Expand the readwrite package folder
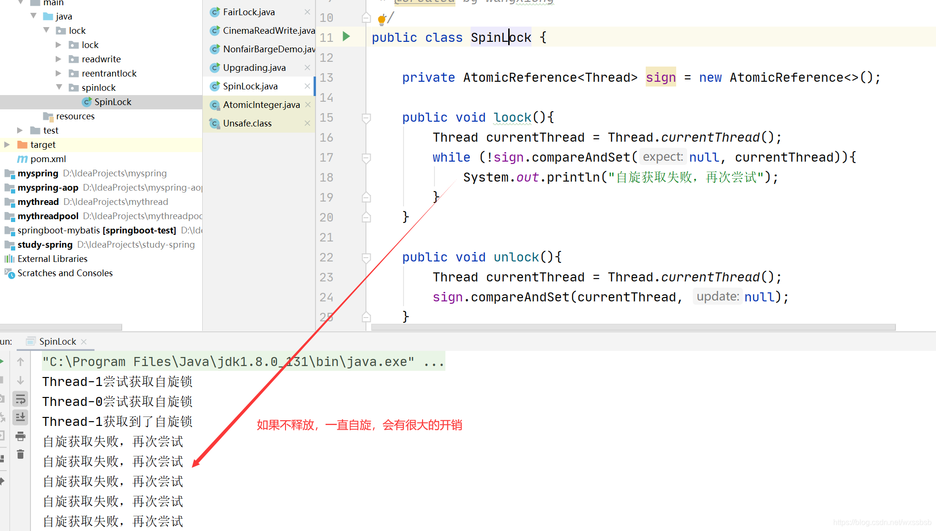Image resolution: width=936 pixels, height=531 pixels. (59, 59)
